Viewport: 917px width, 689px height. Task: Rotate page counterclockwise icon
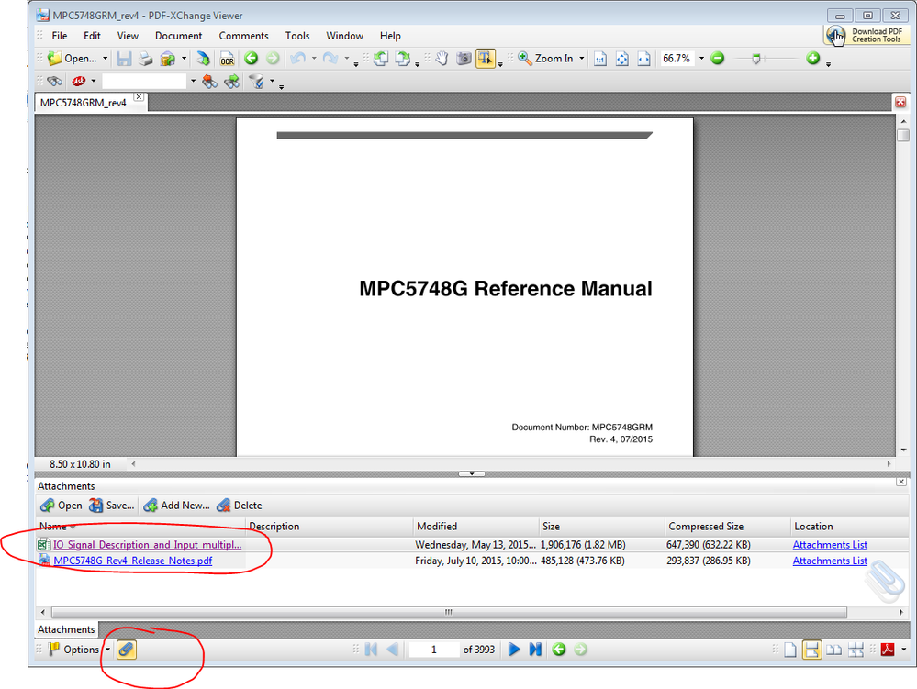coord(381,59)
